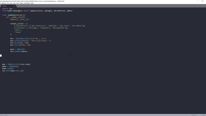Open the Python syntax selector in status bar

[x=204, y=115]
